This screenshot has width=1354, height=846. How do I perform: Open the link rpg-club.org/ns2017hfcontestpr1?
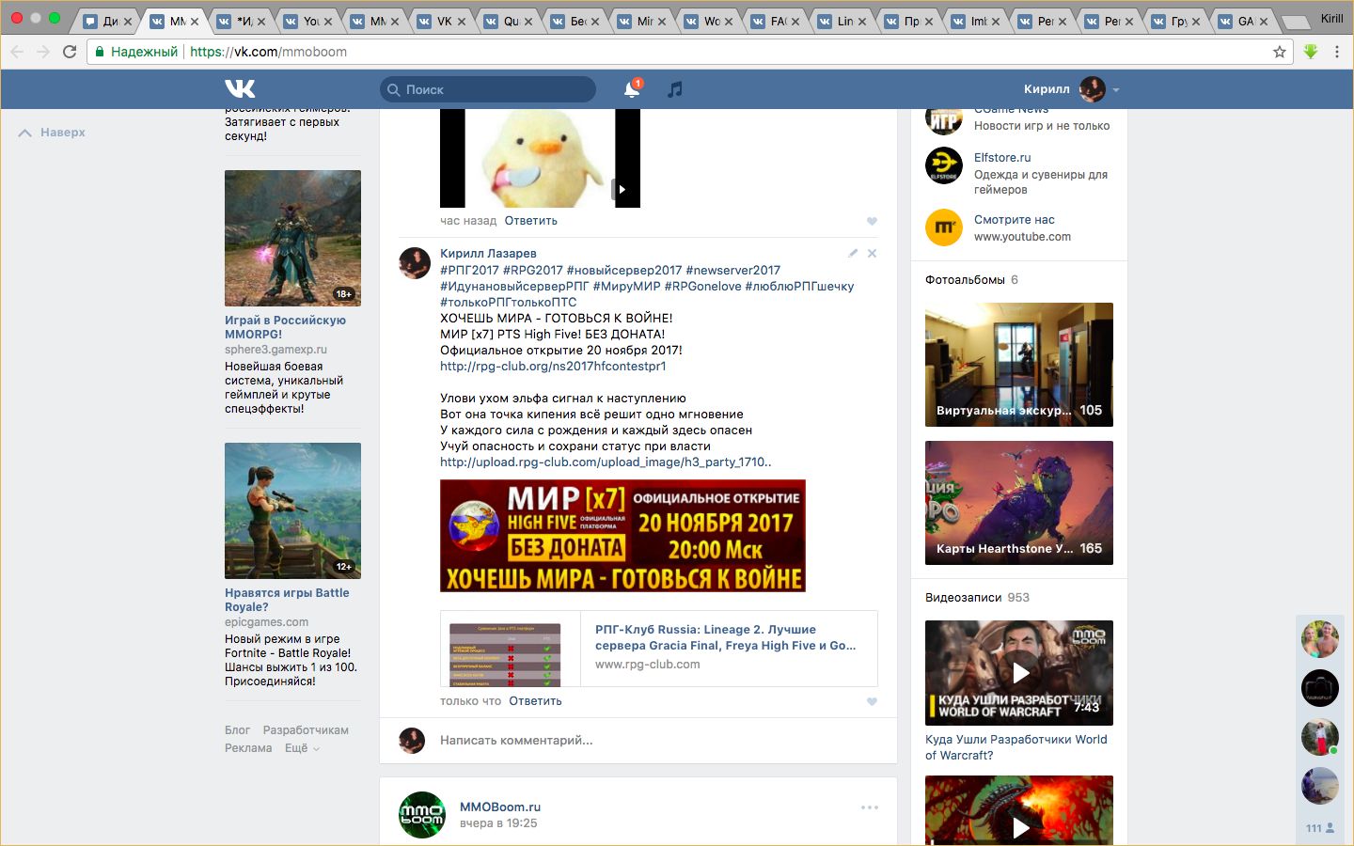pos(553,366)
